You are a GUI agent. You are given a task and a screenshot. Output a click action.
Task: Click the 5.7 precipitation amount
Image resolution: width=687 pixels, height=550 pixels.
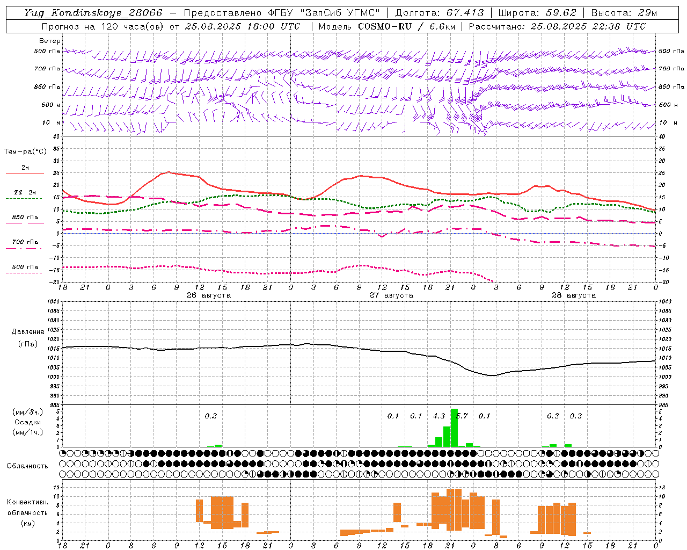pos(462,416)
